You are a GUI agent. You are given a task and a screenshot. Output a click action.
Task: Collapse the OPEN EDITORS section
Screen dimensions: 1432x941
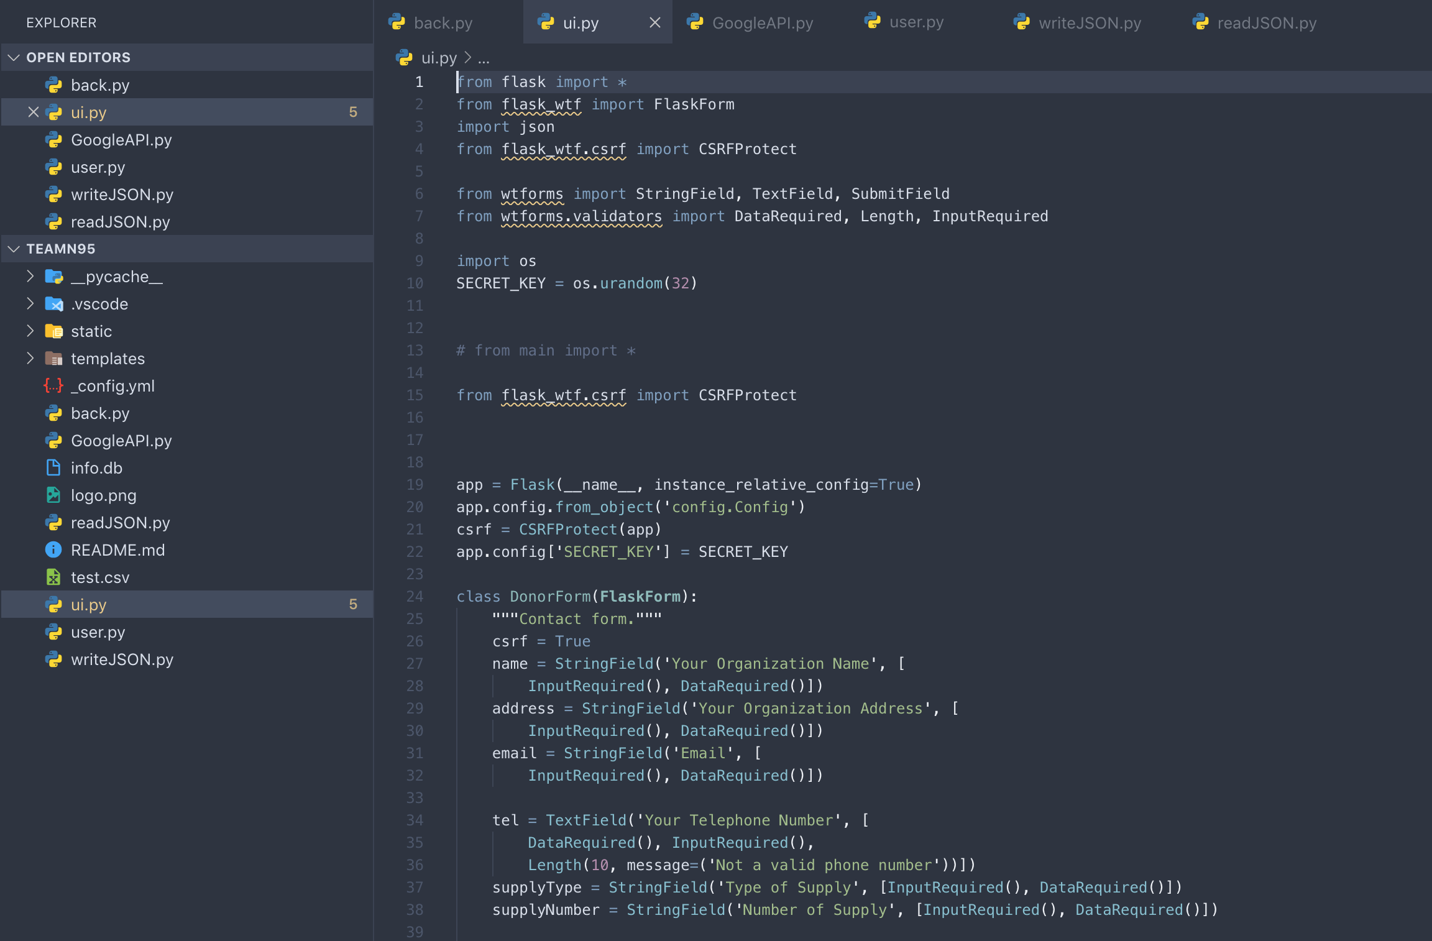coord(14,58)
